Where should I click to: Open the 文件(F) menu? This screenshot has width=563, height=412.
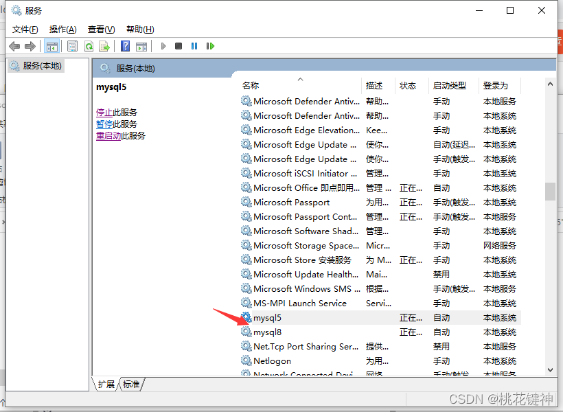(x=25, y=30)
